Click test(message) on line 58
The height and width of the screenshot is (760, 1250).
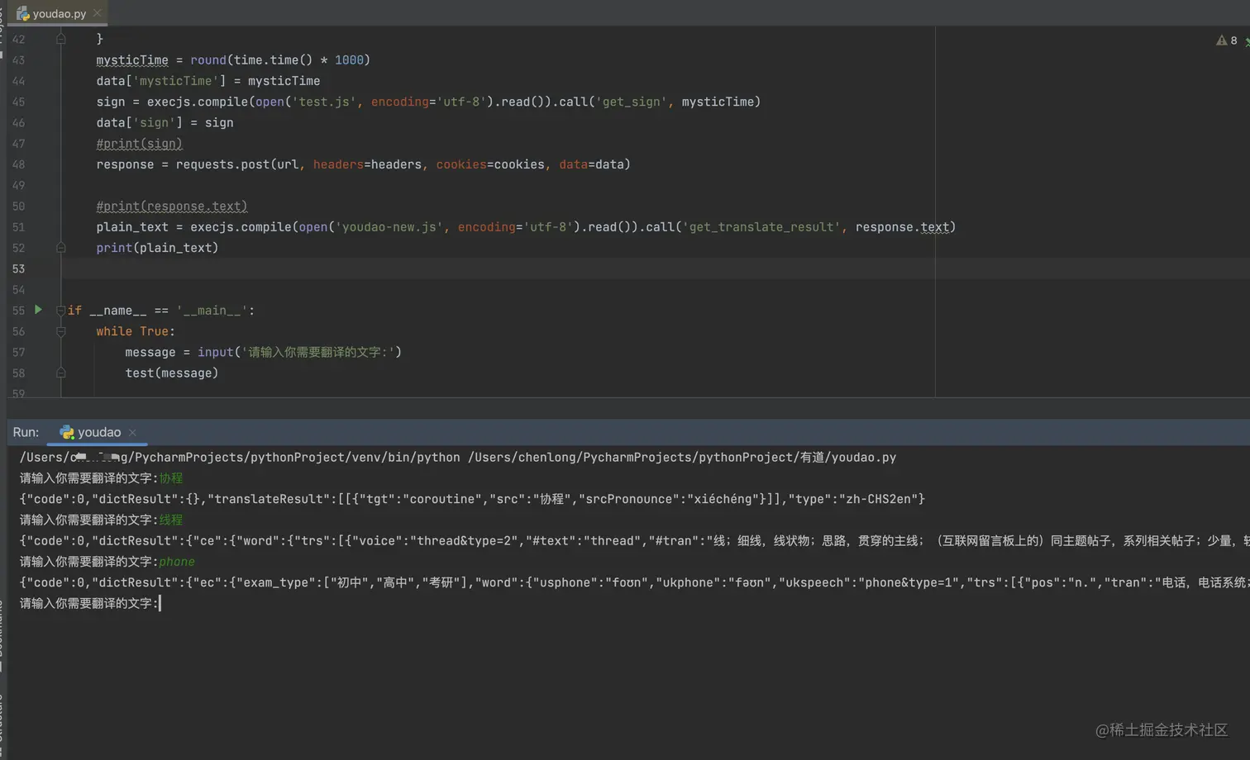[171, 373]
